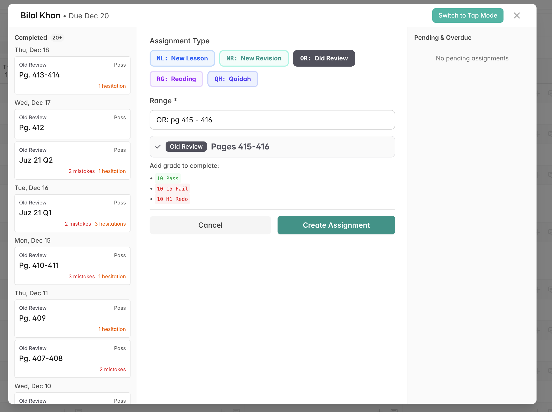The width and height of the screenshot is (552, 412).
Task: Select the NR: New Revision assignment type
Action: point(254,58)
